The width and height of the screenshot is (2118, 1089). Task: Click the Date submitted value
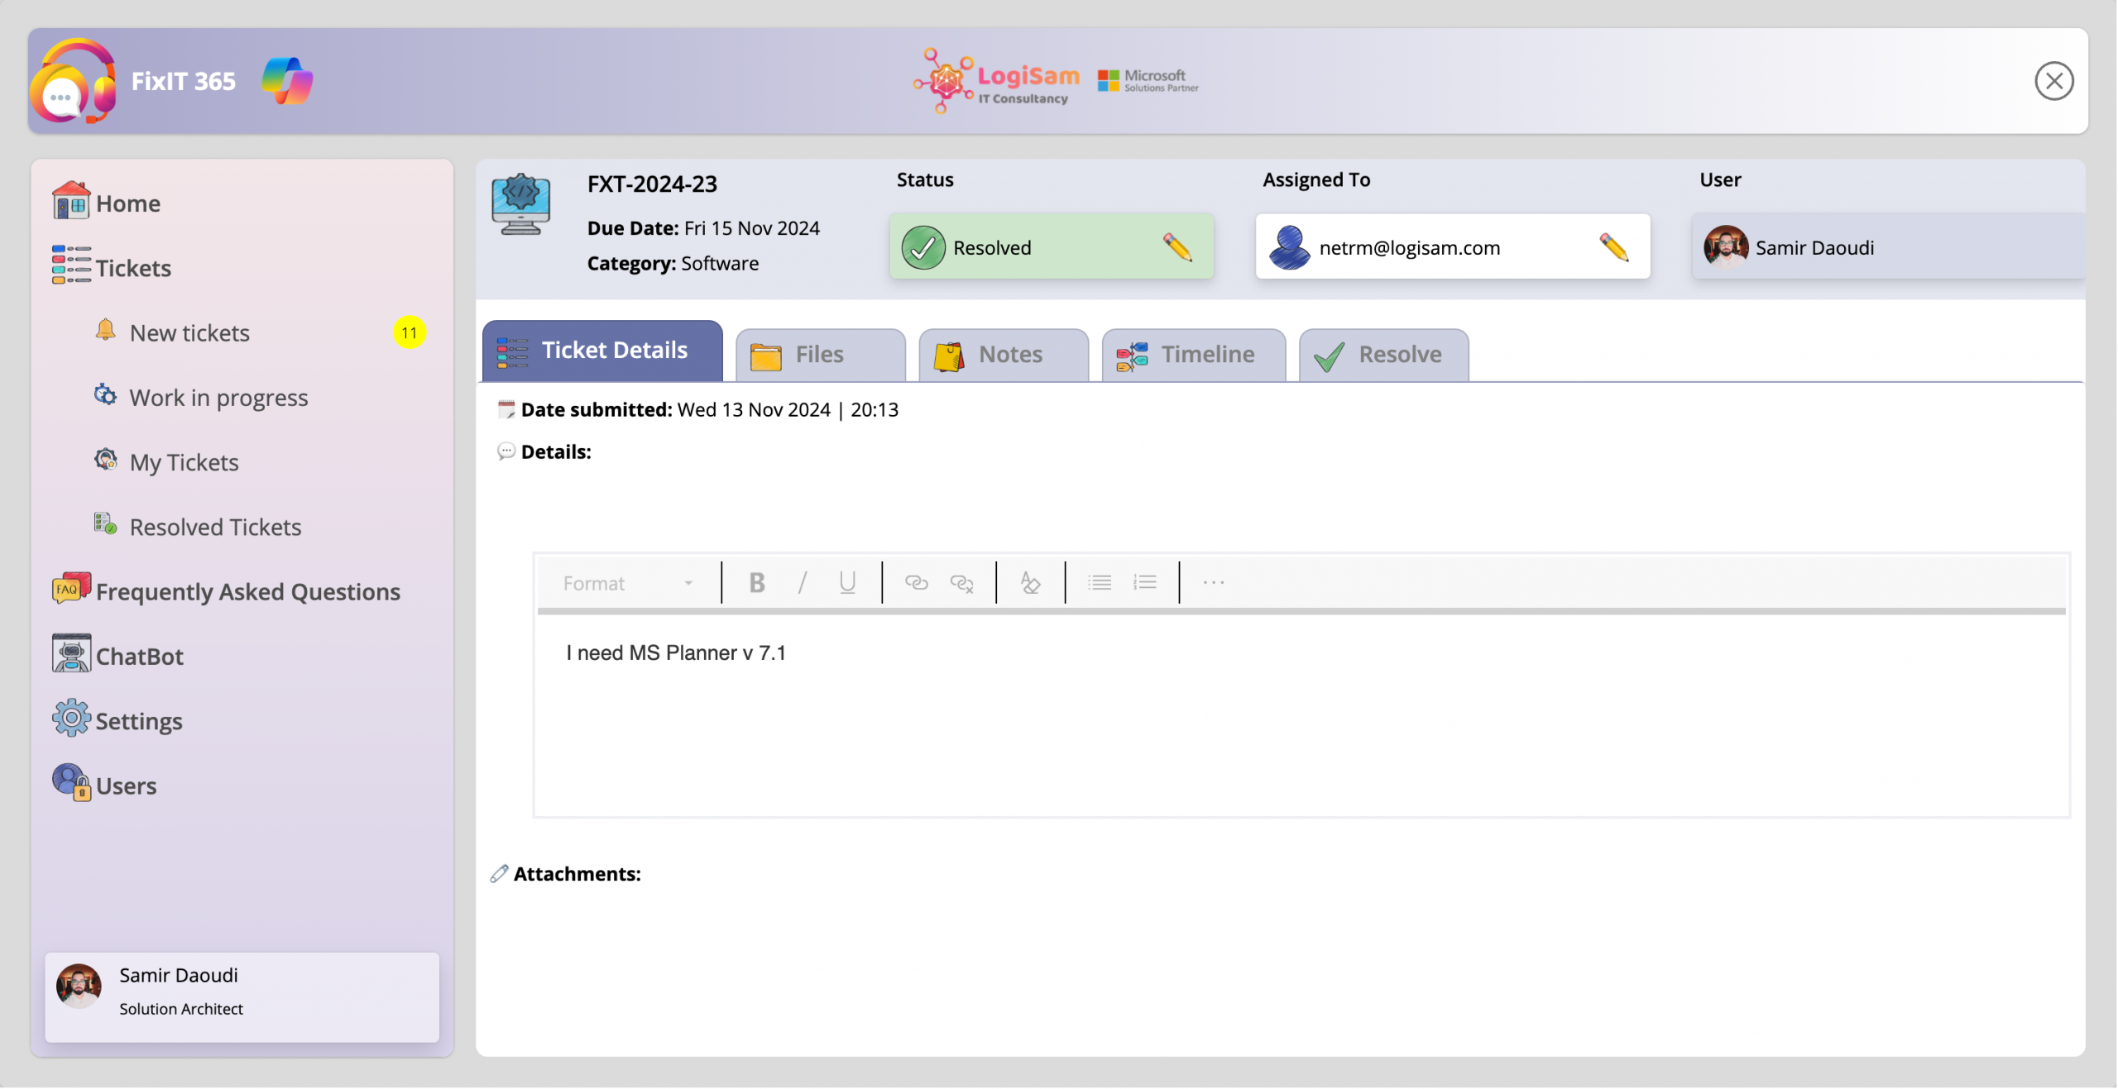pyautogui.click(x=788, y=409)
